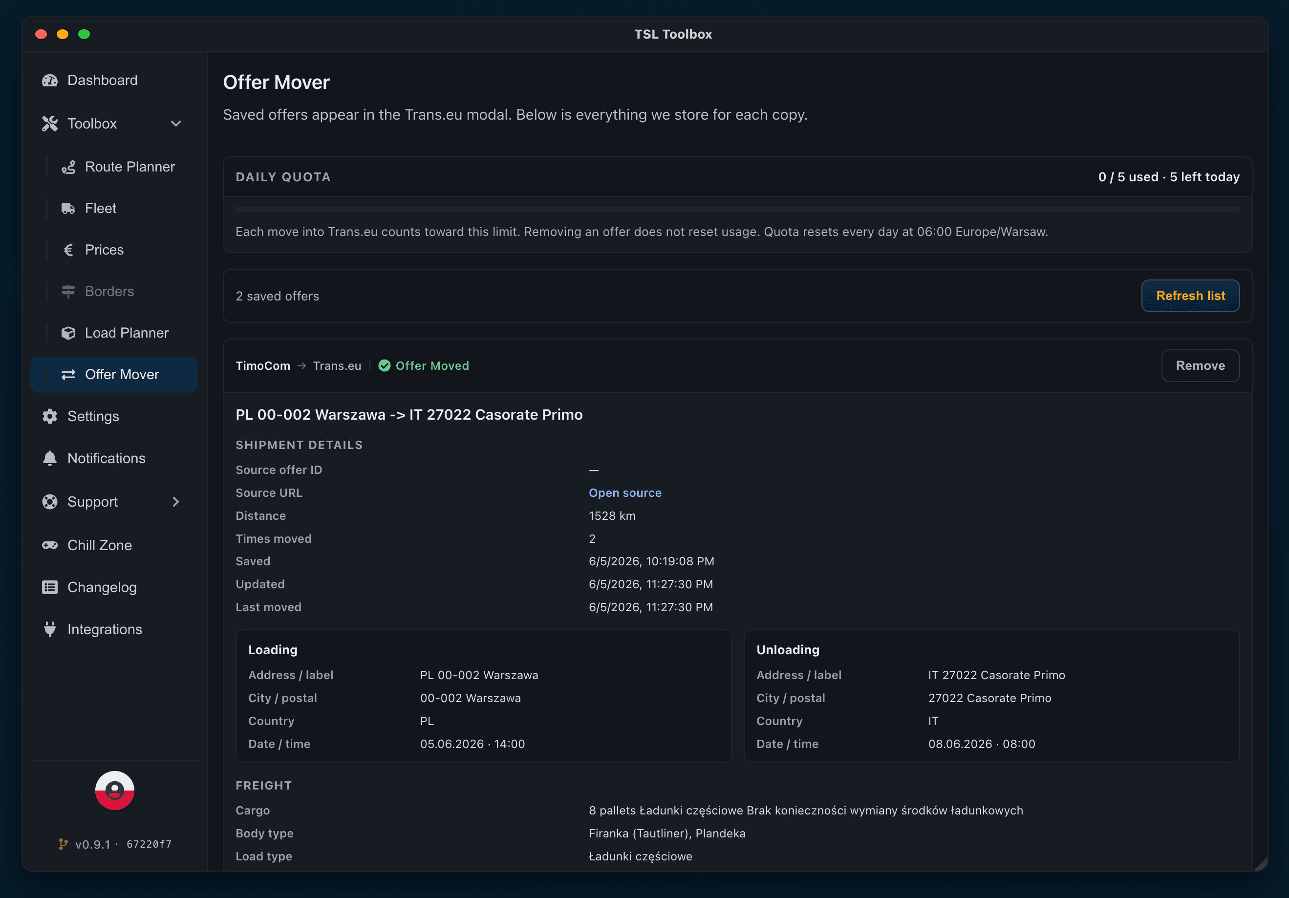Click the unloading date 08.06.2026 · 08:00
The width and height of the screenshot is (1289, 898).
(981, 744)
